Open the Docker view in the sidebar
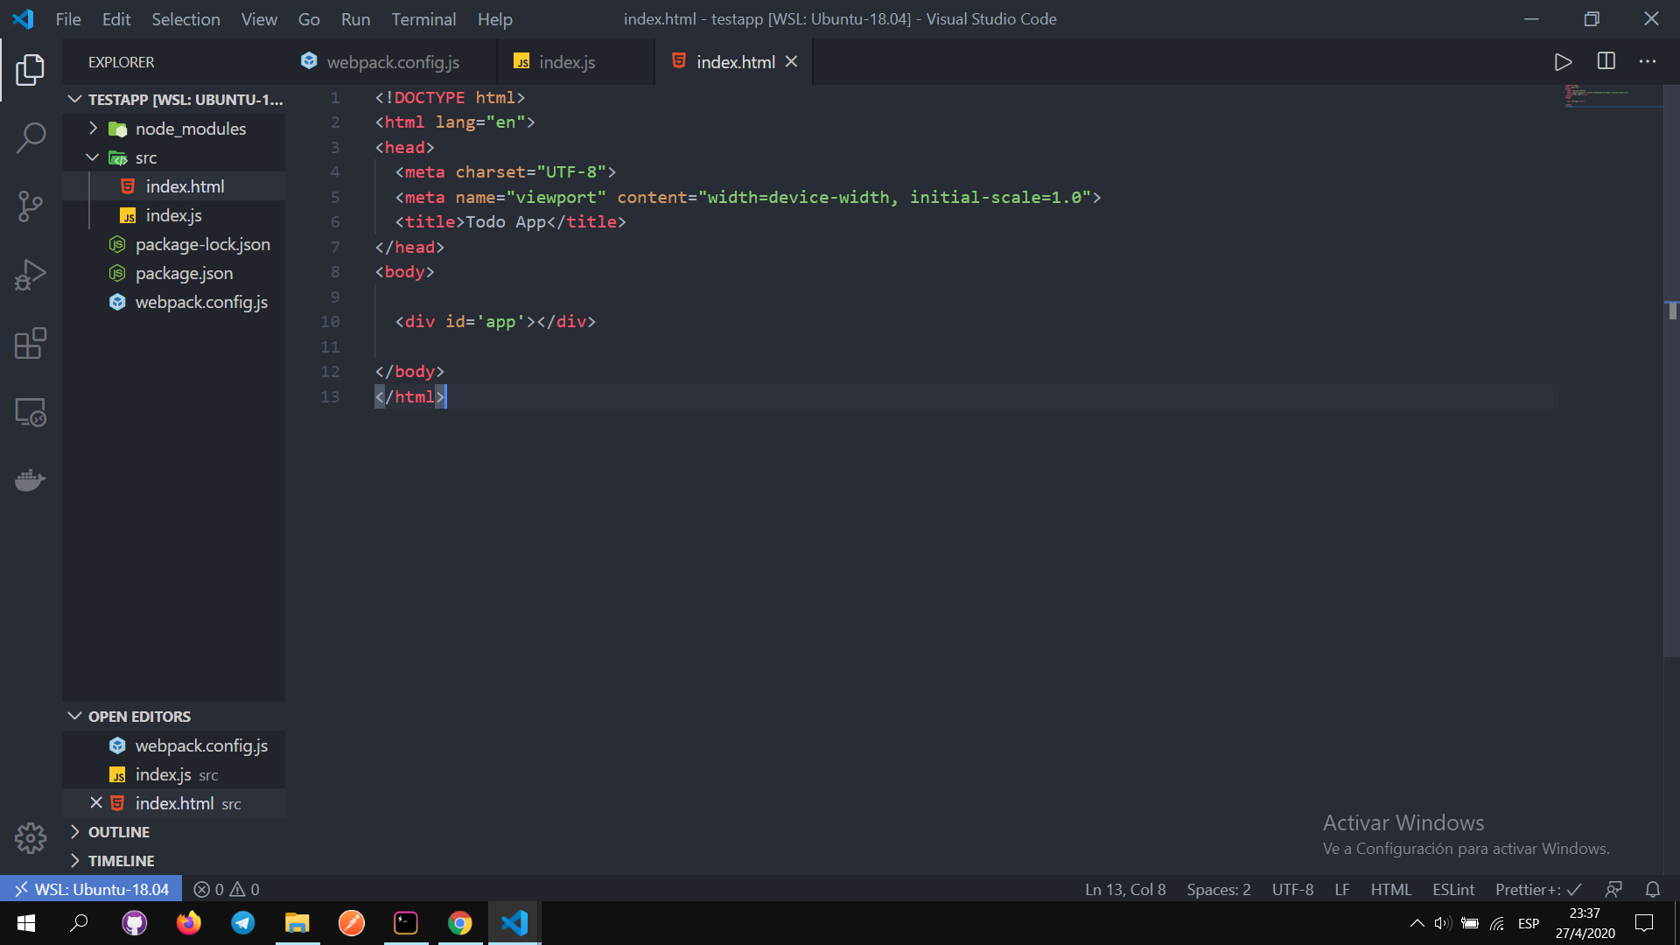Viewport: 1680px width, 945px height. point(31,480)
